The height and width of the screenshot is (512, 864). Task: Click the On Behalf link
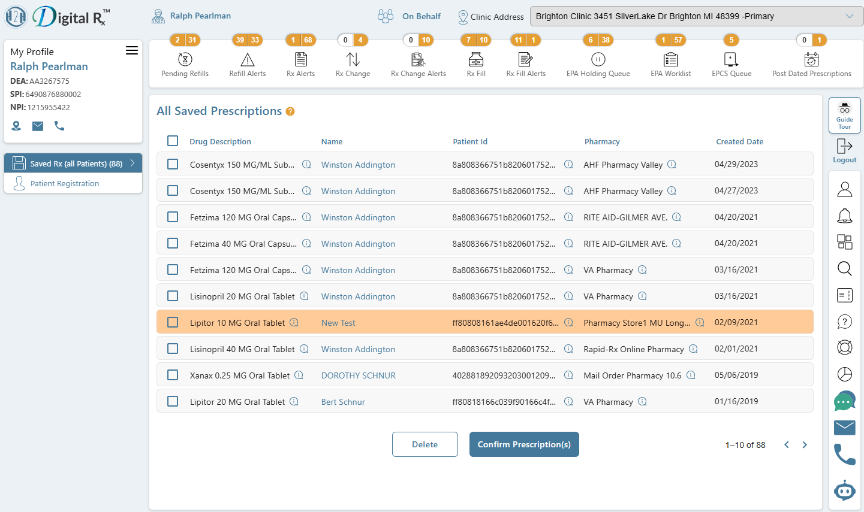tap(422, 16)
